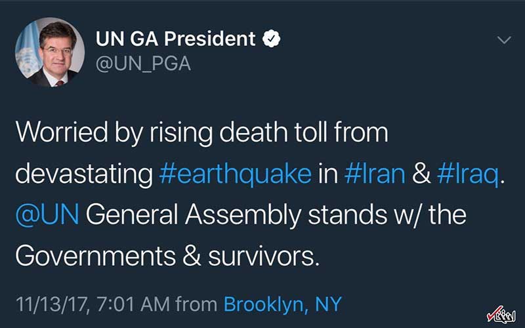Follow the #earthquake hashtag
Image resolution: width=525 pixels, height=328 pixels.
coord(236,174)
